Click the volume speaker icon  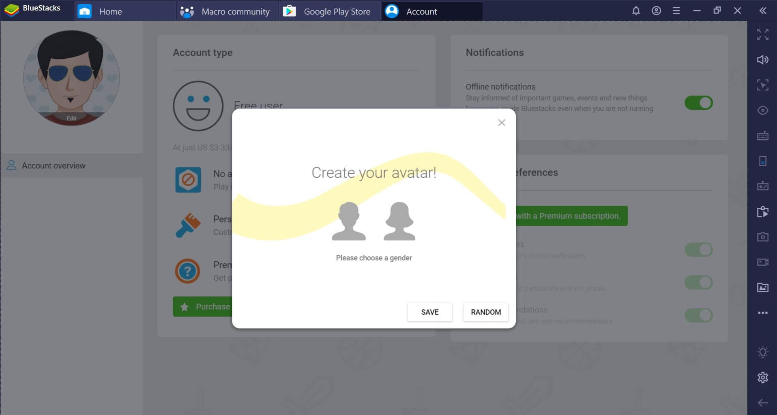(762, 60)
